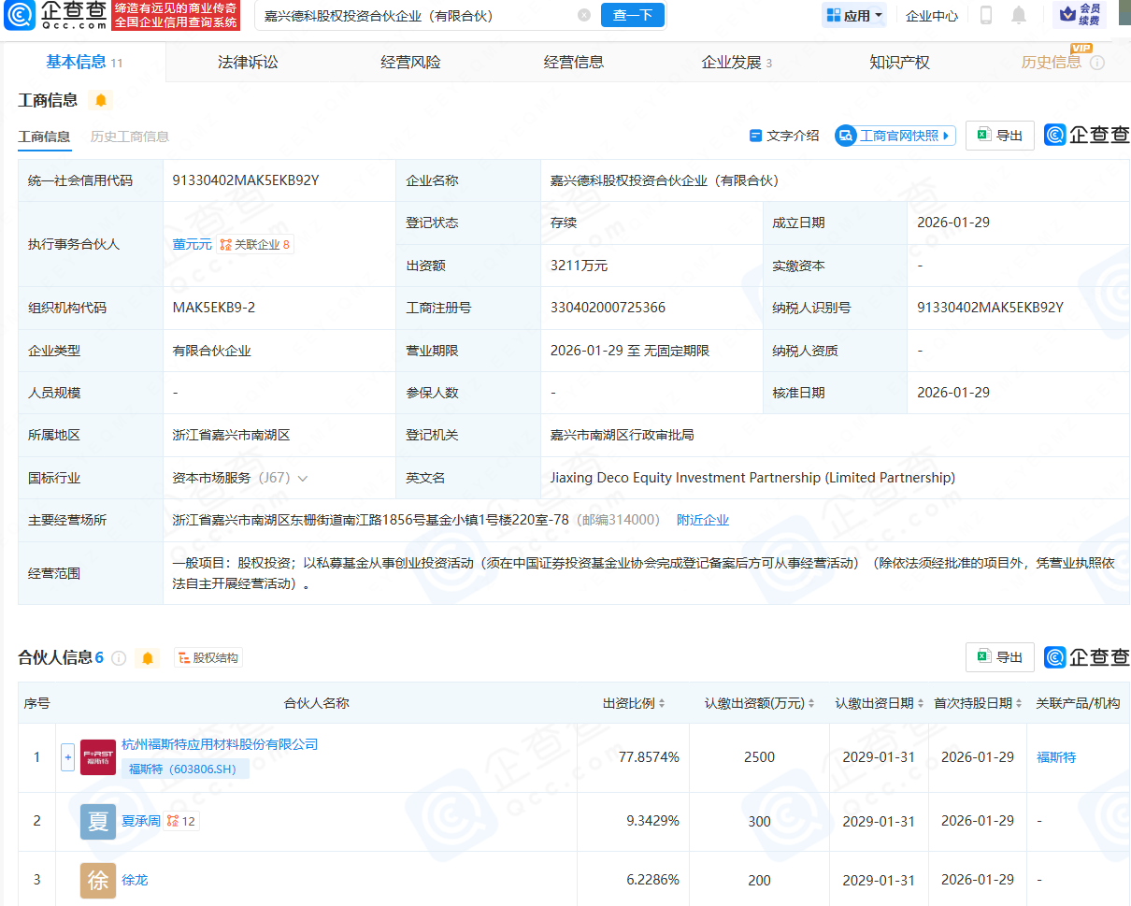Open the 应用 dropdown menu

click(854, 15)
